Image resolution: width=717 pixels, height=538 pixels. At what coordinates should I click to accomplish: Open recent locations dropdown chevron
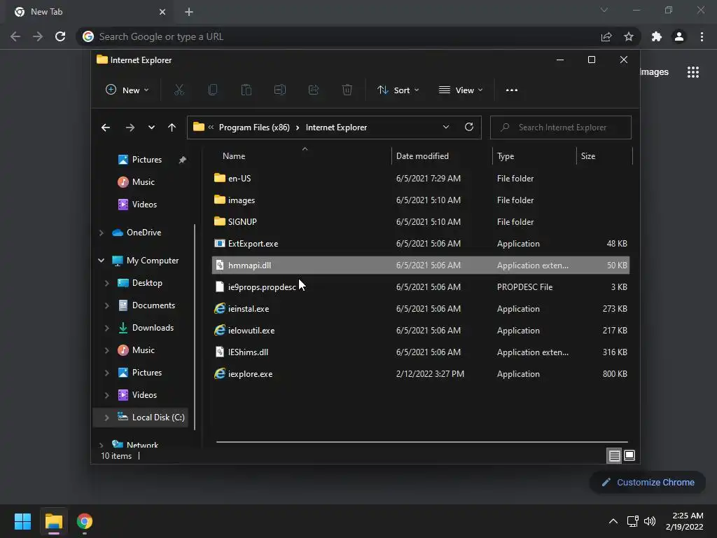coord(151,127)
